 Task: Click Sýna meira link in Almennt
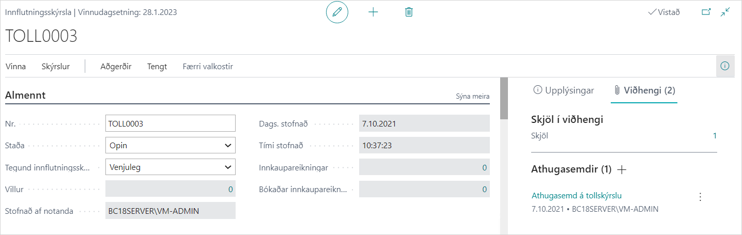point(472,96)
